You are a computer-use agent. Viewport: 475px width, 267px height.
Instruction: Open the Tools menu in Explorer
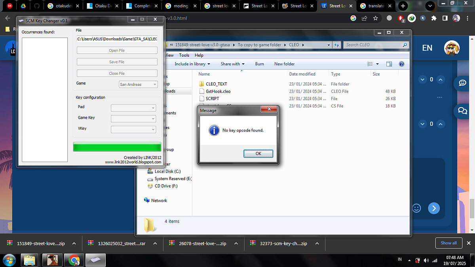(x=184, y=55)
